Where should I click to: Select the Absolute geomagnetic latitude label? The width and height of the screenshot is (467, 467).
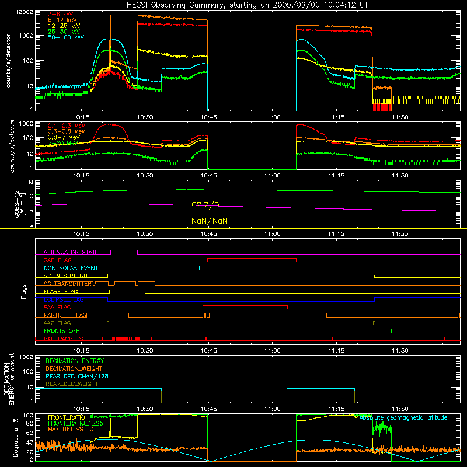403,417
